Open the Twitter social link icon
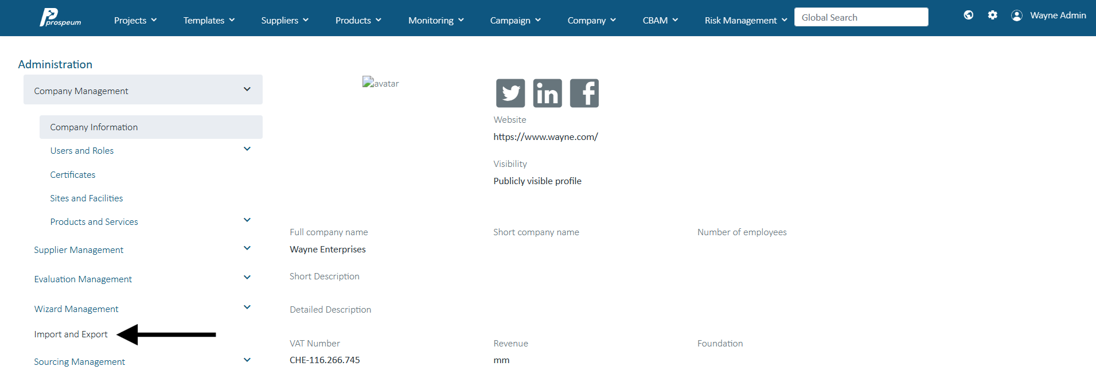The width and height of the screenshot is (1096, 370). 510,93
